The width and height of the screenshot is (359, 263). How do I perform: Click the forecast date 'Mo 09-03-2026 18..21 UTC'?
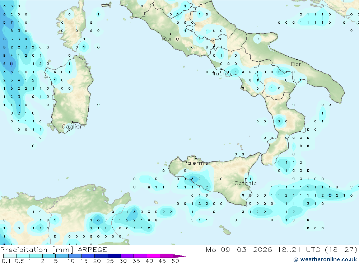tap(263, 249)
